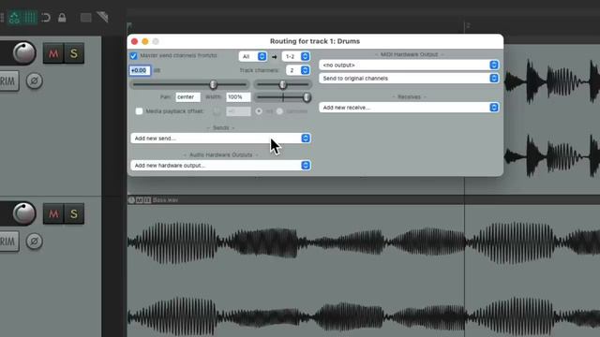This screenshot has width=600, height=337.
Task: Open the Send to original channels dropdown
Action: click(409, 79)
